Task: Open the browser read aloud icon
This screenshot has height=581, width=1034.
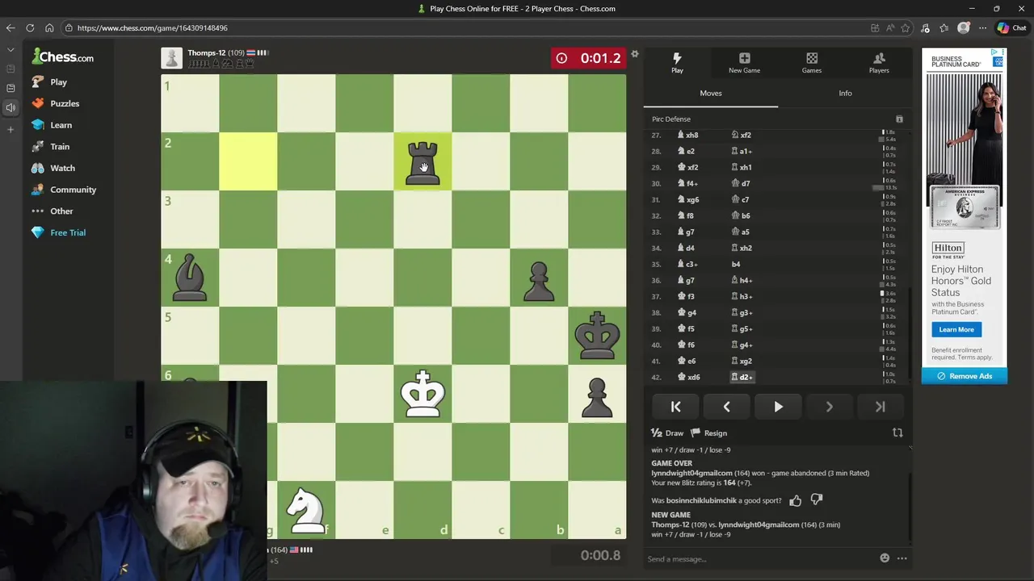Action: (x=890, y=27)
